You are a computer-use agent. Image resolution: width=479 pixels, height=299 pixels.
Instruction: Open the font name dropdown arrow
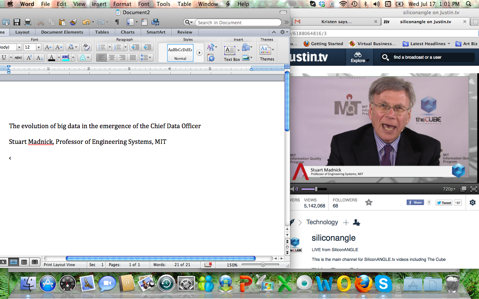pyautogui.click(x=19, y=47)
